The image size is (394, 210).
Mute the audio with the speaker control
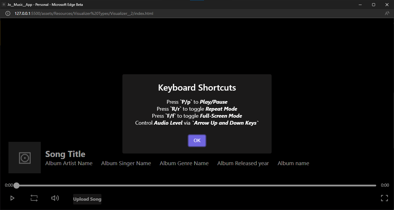(x=55, y=198)
